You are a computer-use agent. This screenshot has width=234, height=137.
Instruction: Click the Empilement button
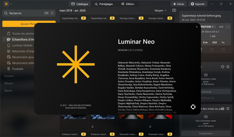[x=206, y=133]
